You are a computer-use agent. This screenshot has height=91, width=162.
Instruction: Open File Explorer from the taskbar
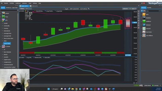click(73, 89)
